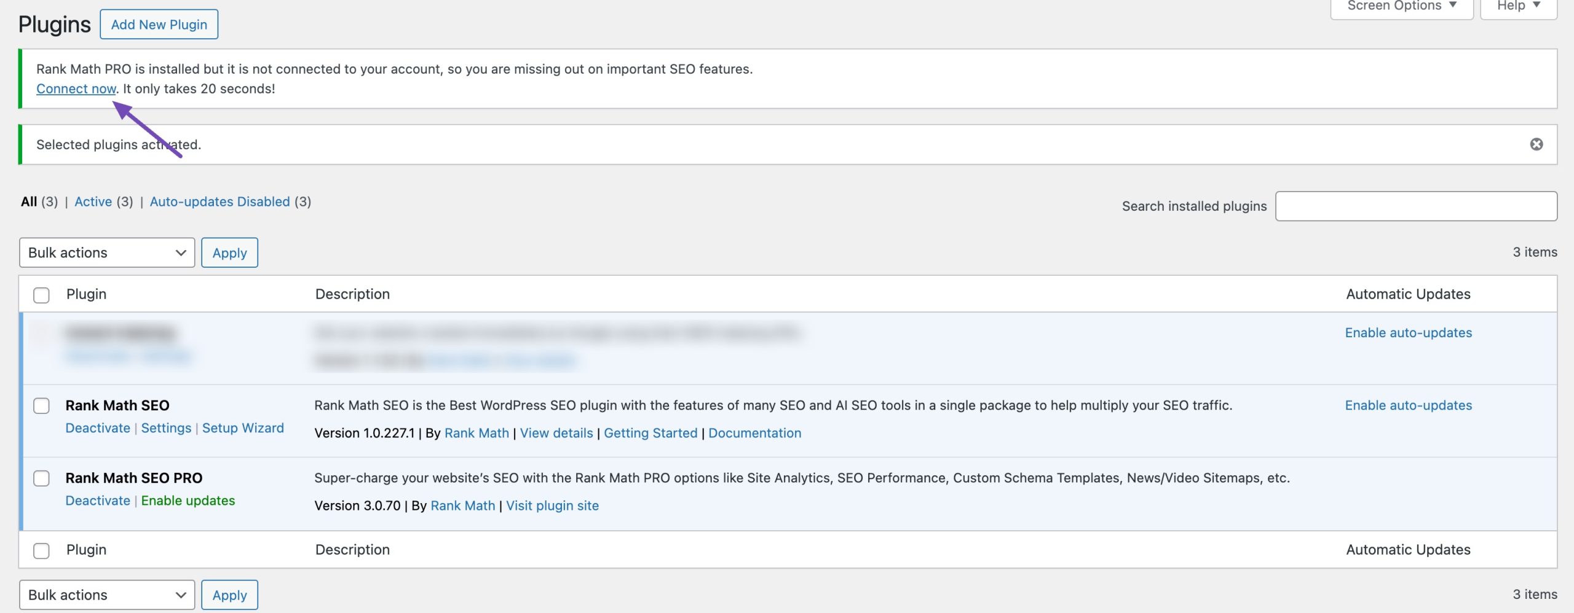The height and width of the screenshot is (613, 1574).
Task: Open the bottom Bulk actions dropdown
Action: click(107, 595)
